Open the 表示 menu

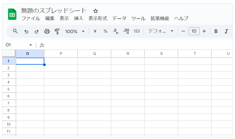pos(64,19)
